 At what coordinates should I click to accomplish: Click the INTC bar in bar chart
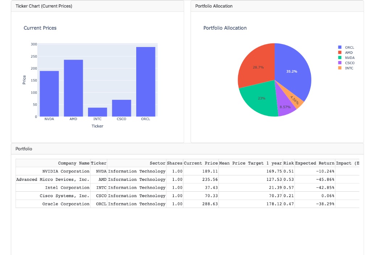97,112
